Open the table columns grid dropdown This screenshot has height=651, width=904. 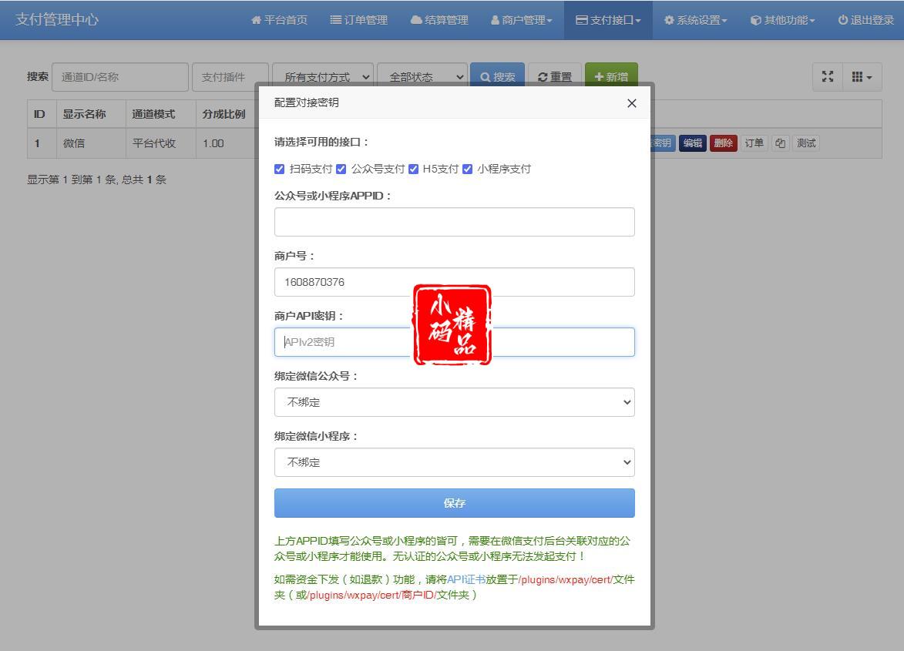tap(862, 76)
